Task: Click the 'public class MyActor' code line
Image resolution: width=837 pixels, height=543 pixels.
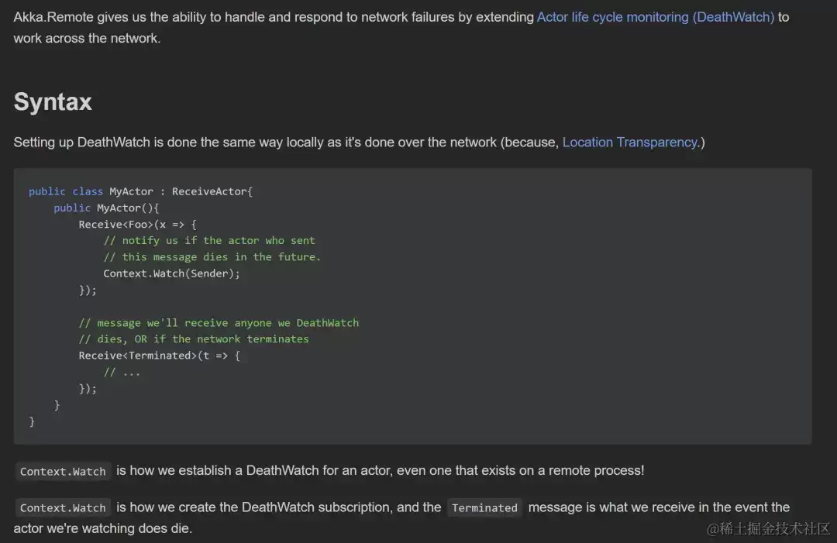Action: [141, 191]
